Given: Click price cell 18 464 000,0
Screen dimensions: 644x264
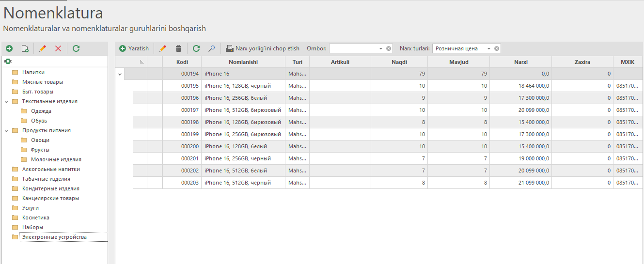Looking at the screenshot, I should click(521, 86).
